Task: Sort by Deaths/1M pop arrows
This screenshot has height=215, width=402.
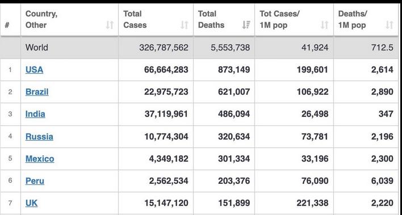Action: click(390, 25)
